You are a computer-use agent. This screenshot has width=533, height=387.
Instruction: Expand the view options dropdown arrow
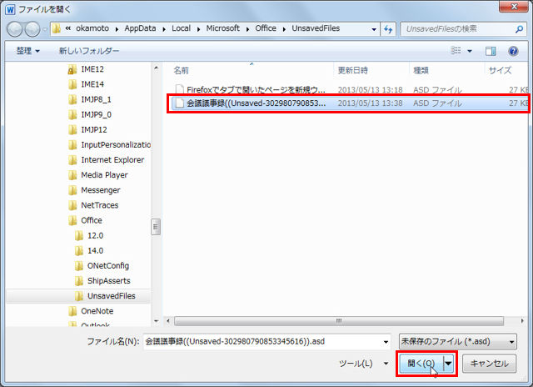click(470, 51)
